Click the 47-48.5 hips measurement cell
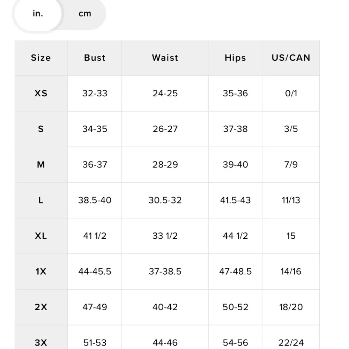The image size is (349, 349). tap(235, 272)
